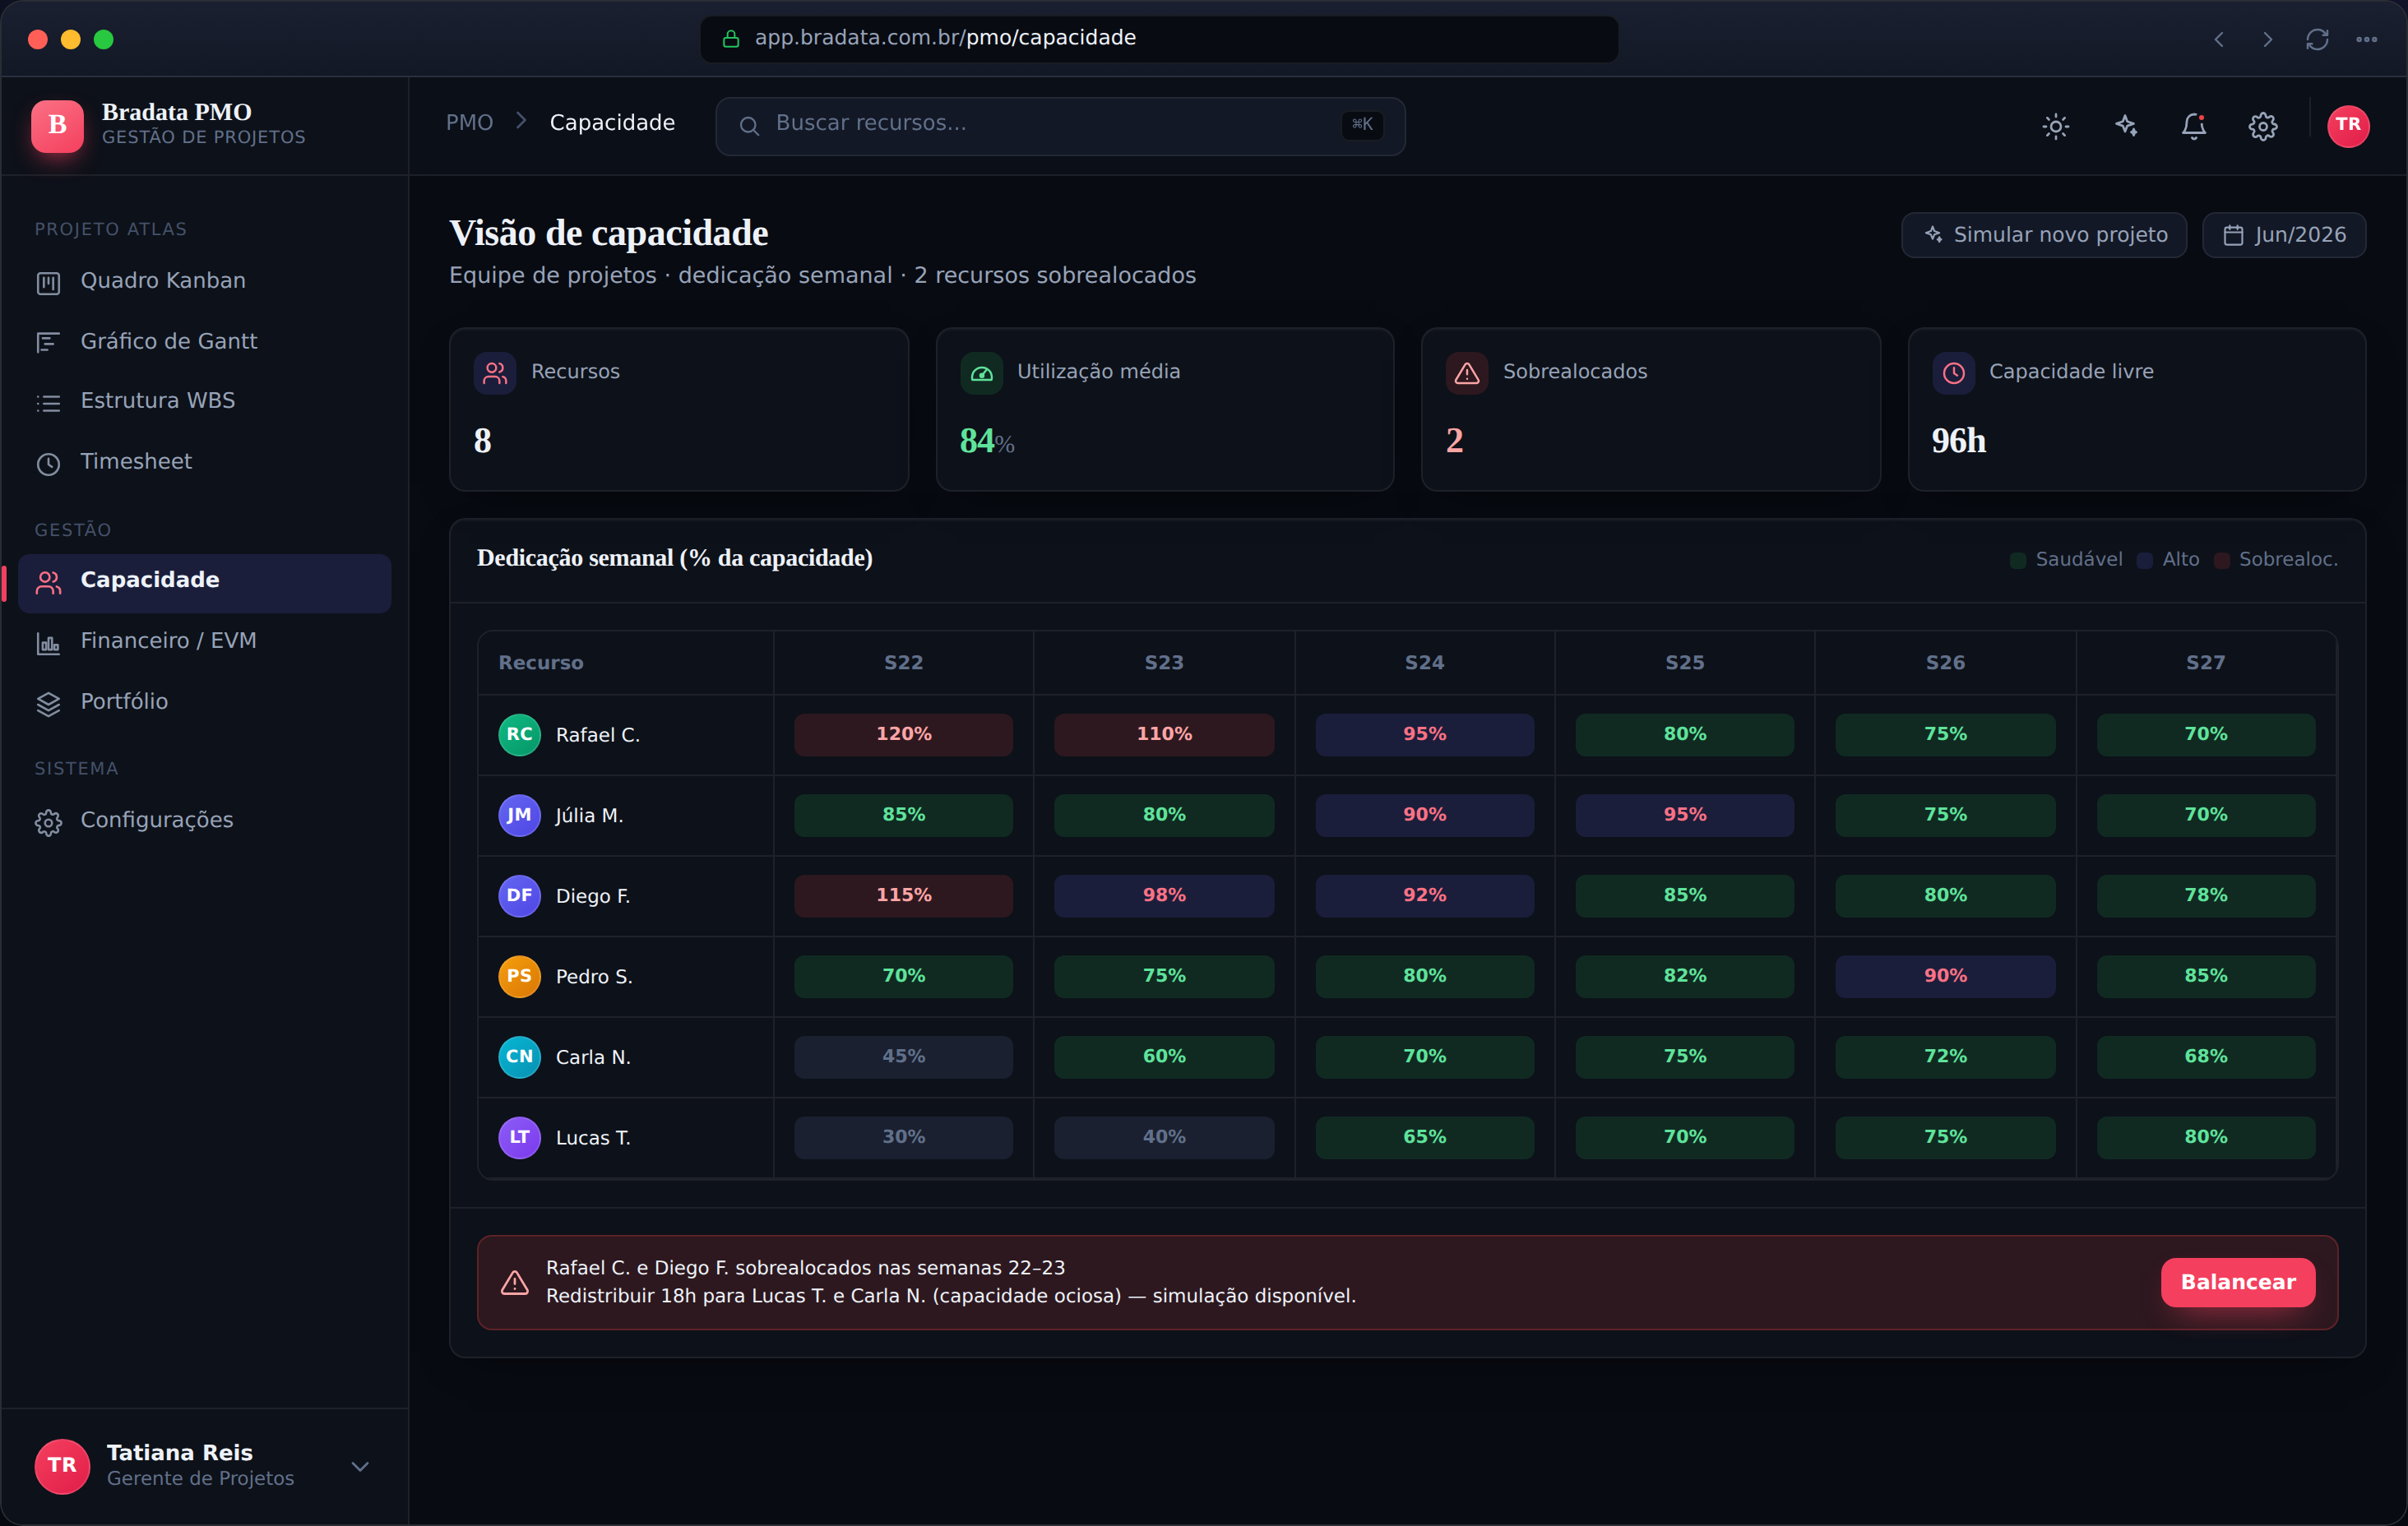
Task: Expand the Tatiana Reis user menu chevron
Action: (x=360, y=1467)
